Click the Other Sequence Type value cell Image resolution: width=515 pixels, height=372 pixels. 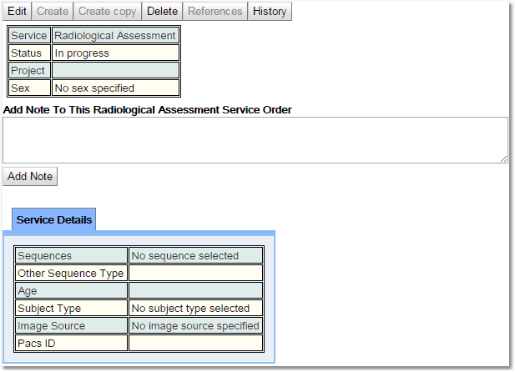coord(195,274)
